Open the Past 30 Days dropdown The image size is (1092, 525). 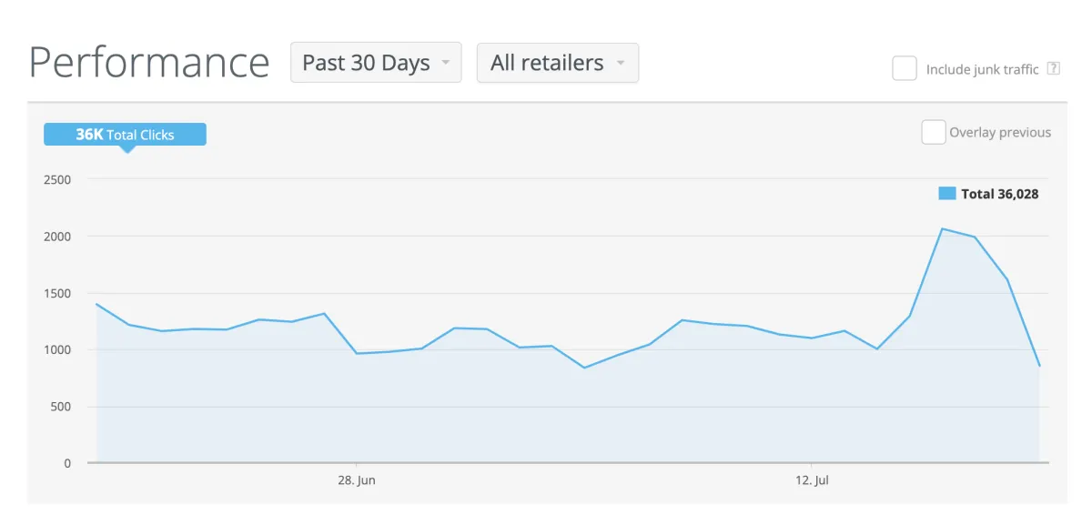(x=376, y=63)
